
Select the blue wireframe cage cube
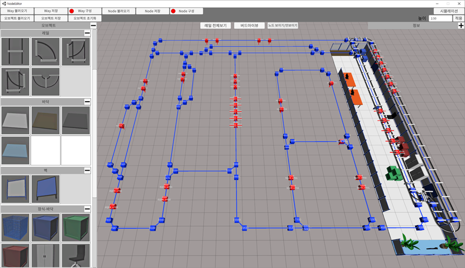tap(16, 228)
